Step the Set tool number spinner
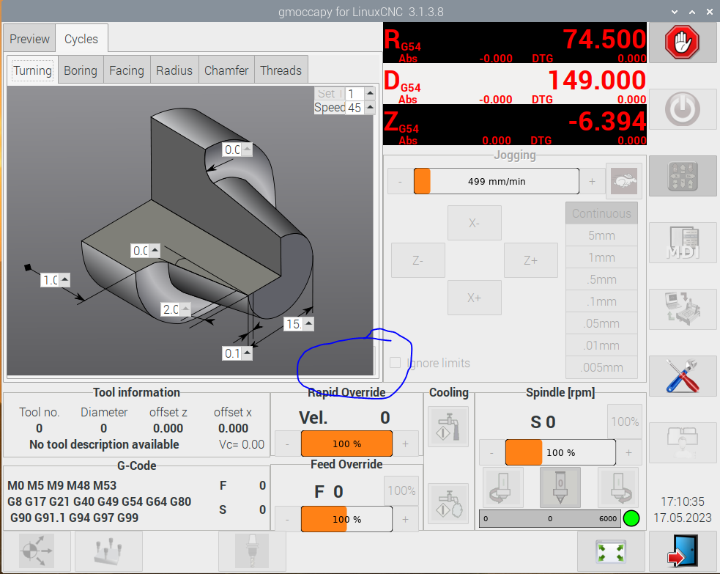 tap(370, 94)
